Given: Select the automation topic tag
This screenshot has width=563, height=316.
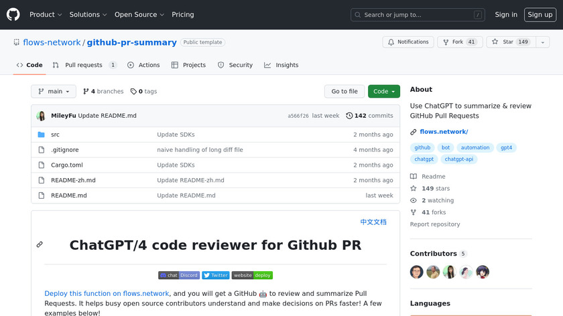Looking at the screenshot, I should 475,147.
